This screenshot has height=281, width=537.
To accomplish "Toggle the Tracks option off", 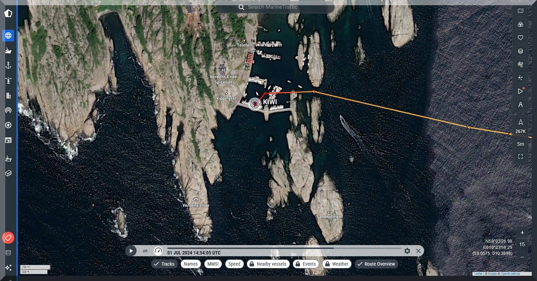I will click(x=164, y=264).
